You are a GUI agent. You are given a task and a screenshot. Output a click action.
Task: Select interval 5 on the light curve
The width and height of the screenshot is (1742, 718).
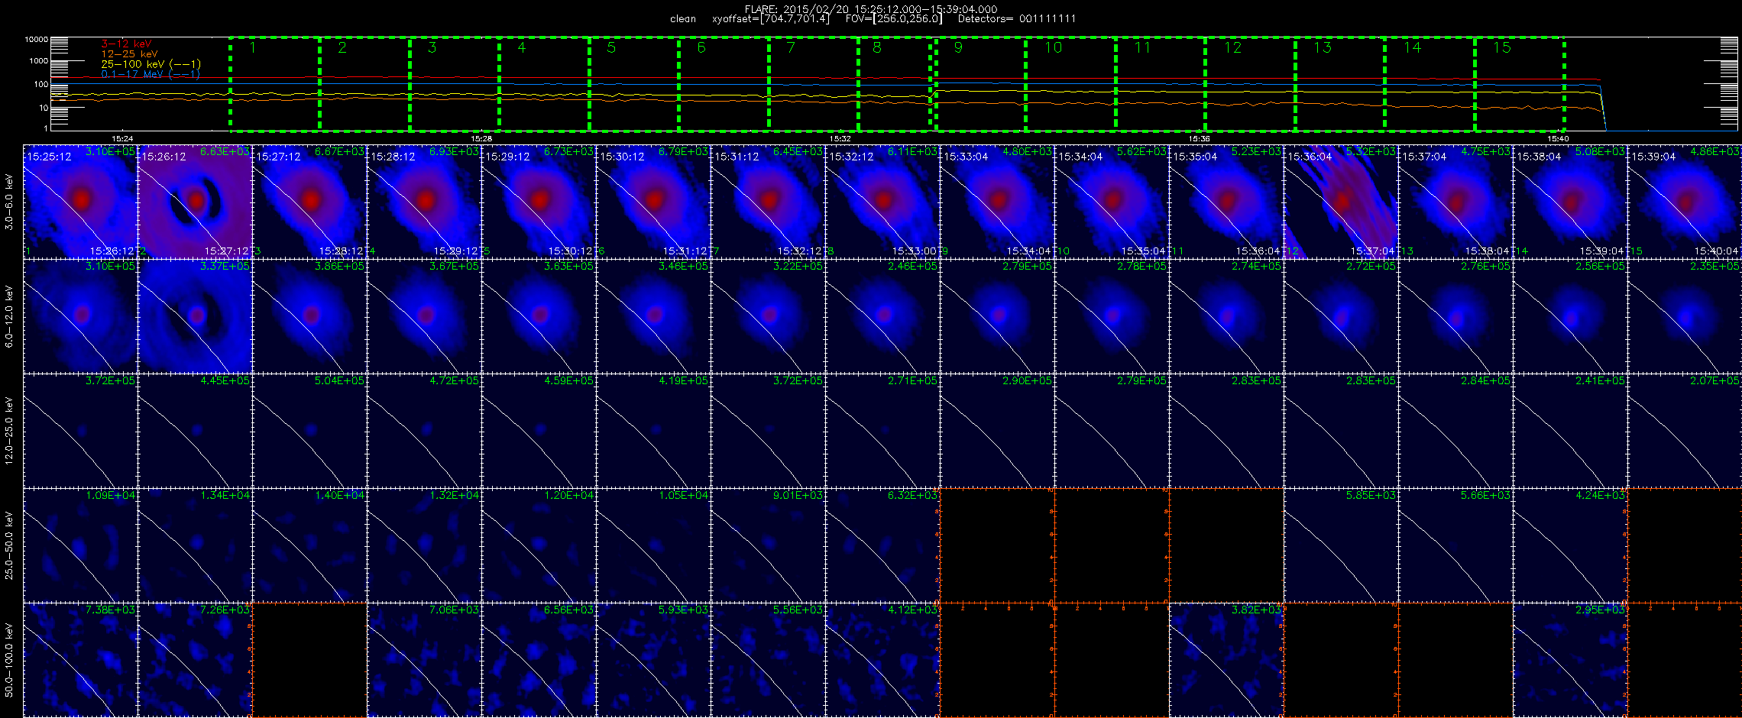pyautogui.click(x=634, y=83)
